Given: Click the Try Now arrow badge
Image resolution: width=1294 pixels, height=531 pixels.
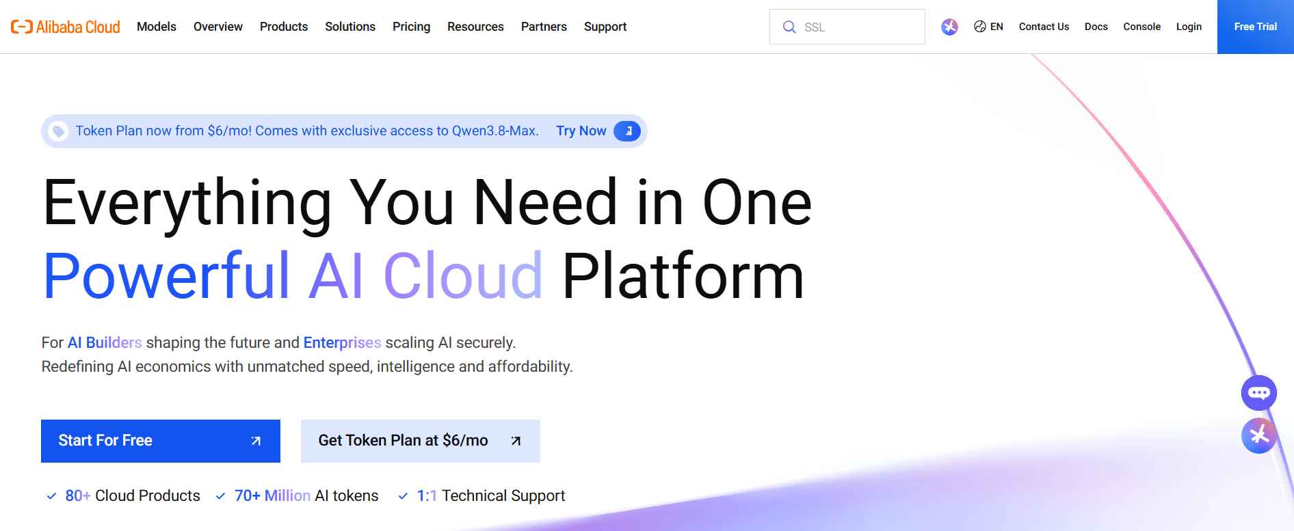Looking at the screenshot, I should tap(627, 131).
